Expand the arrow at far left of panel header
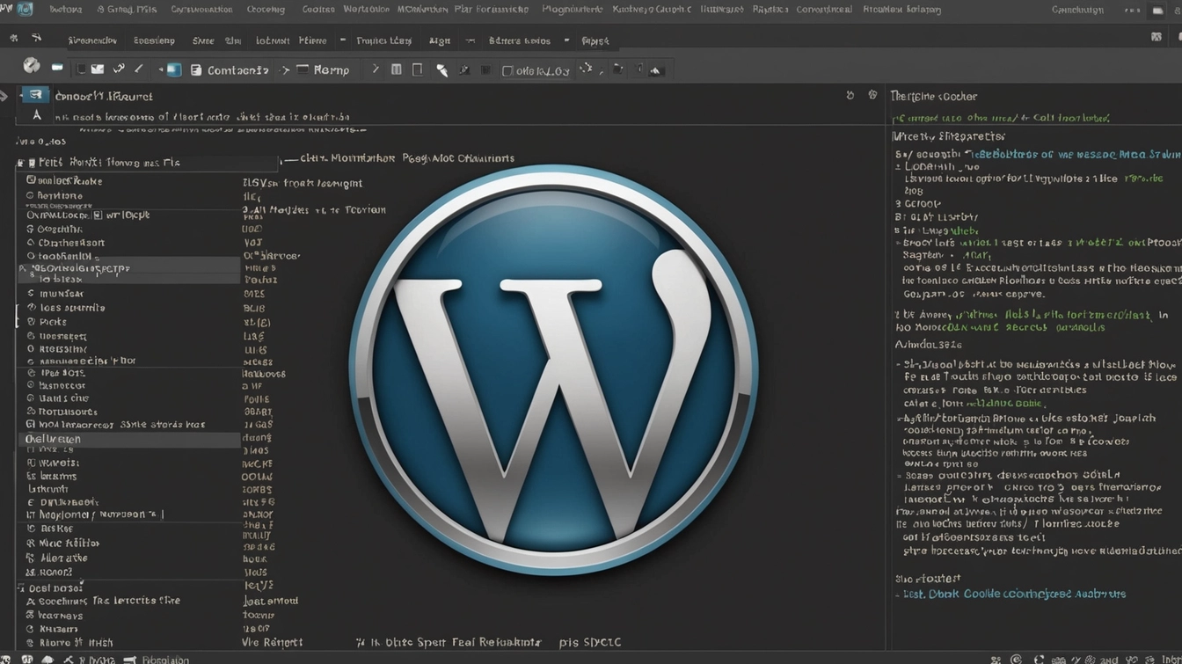This screenshot has width=1182, height=664. (4, 96)
